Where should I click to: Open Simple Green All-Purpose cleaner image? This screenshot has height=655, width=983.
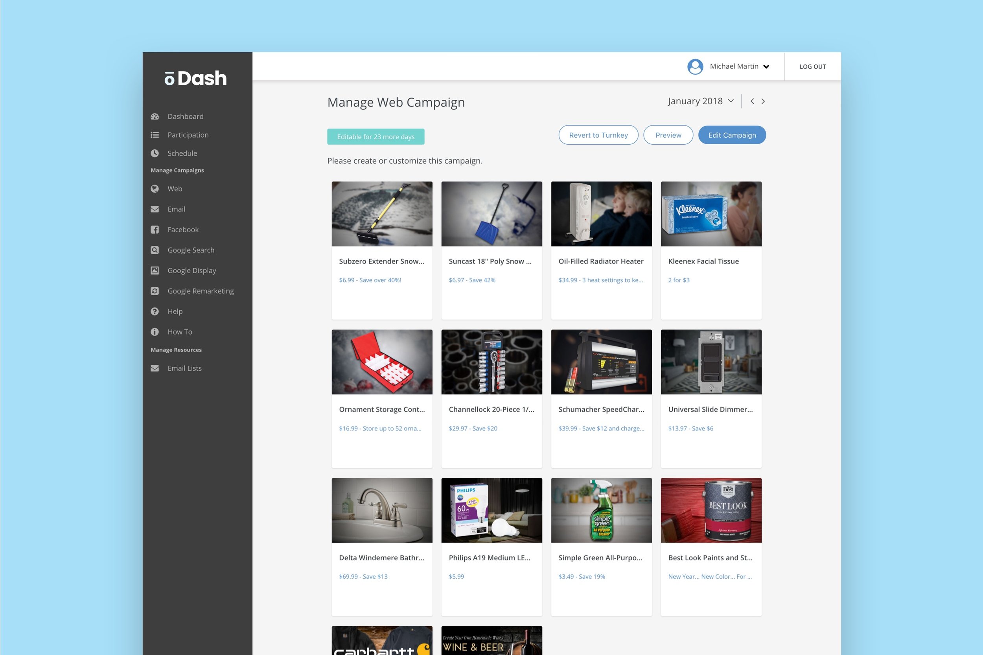[601, 510]
